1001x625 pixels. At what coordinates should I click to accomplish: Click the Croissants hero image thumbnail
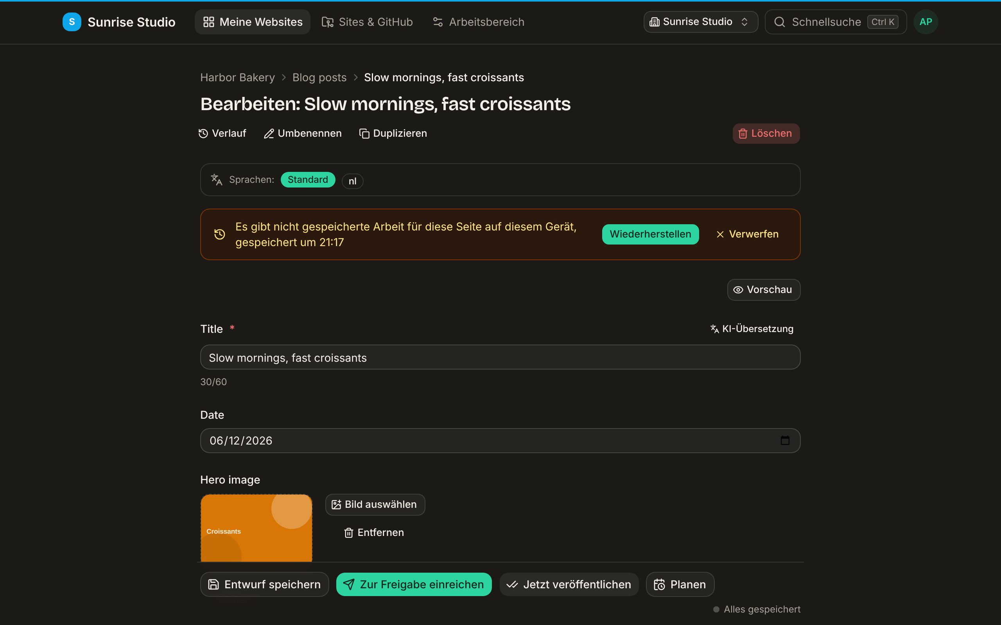pyautogui.click(x=257, y=528)
